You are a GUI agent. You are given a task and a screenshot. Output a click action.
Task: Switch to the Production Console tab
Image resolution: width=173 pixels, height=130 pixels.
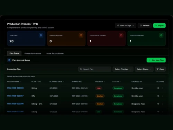[33, 53]
